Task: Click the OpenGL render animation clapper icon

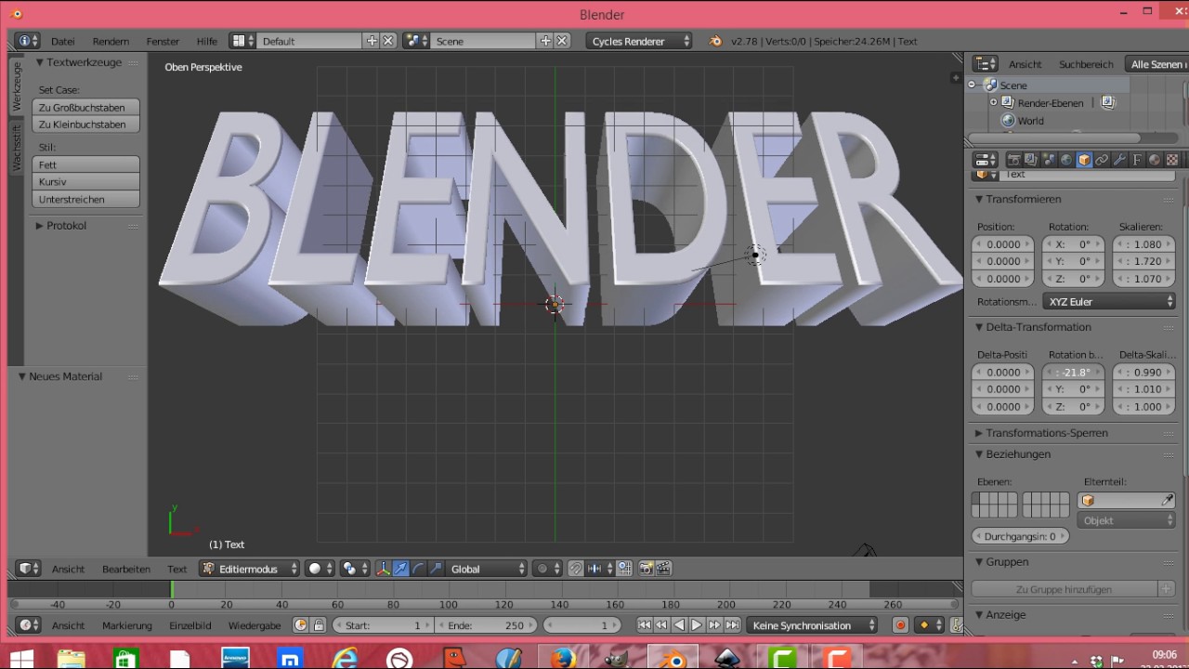Action: (x=664, y=569)
